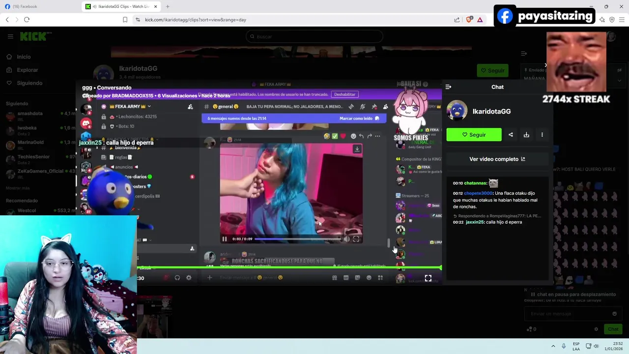Viewport: 629px width, 354px height.
Task: Select chatannas username in the clip chat
Action: click(475, 183)
